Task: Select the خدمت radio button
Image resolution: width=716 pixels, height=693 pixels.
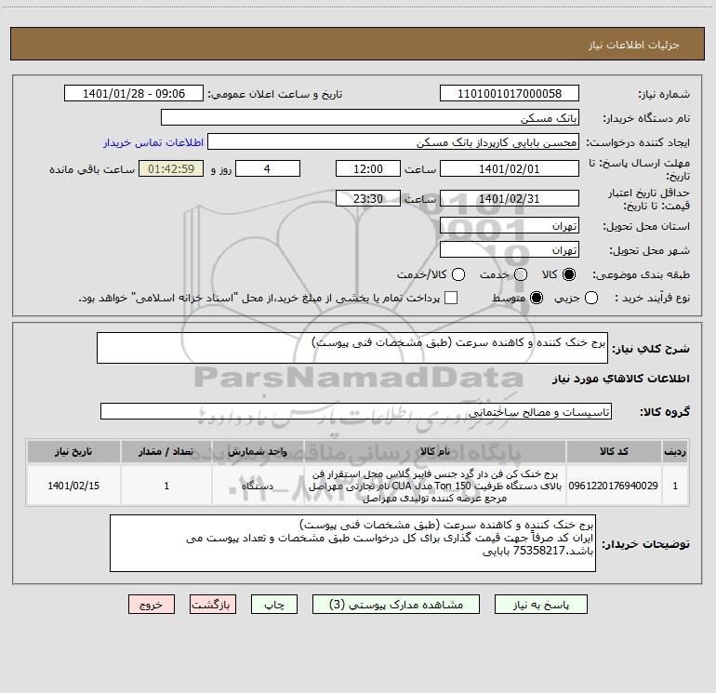Action: click(521, 274)
